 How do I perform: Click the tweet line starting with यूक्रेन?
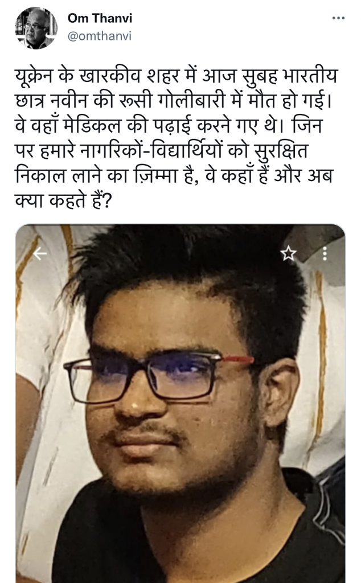click(176, 76)
